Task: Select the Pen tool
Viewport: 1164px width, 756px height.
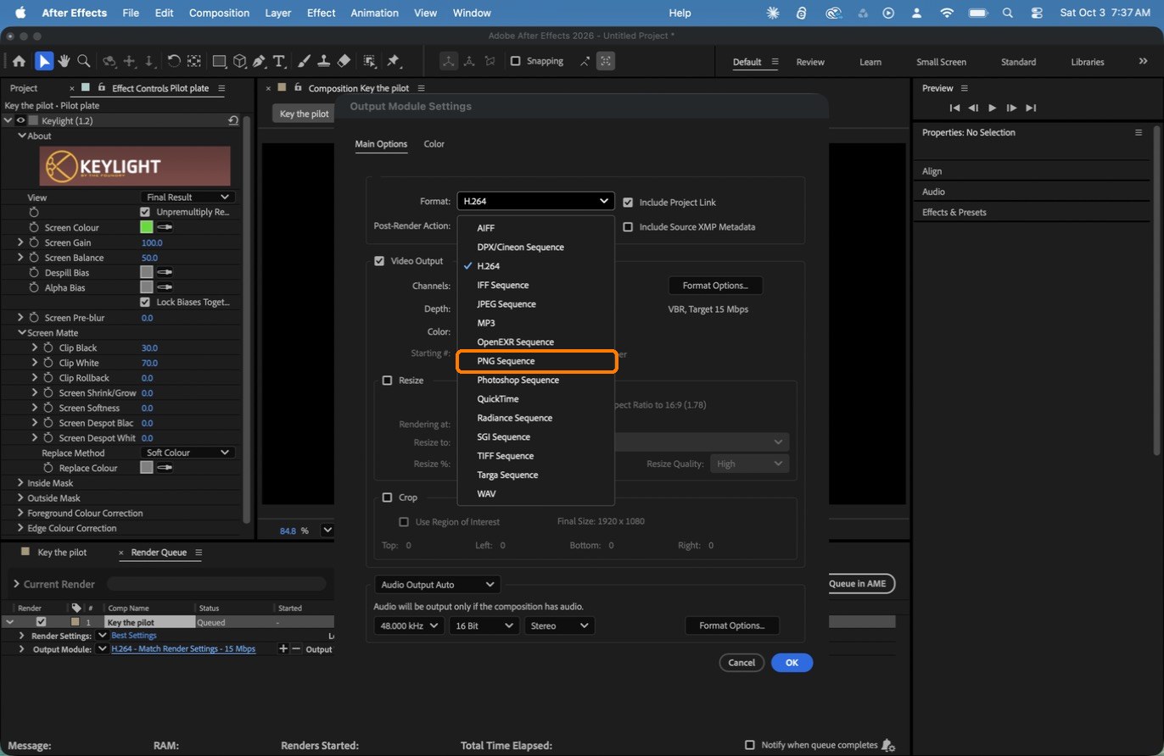Action: (259, 61)
